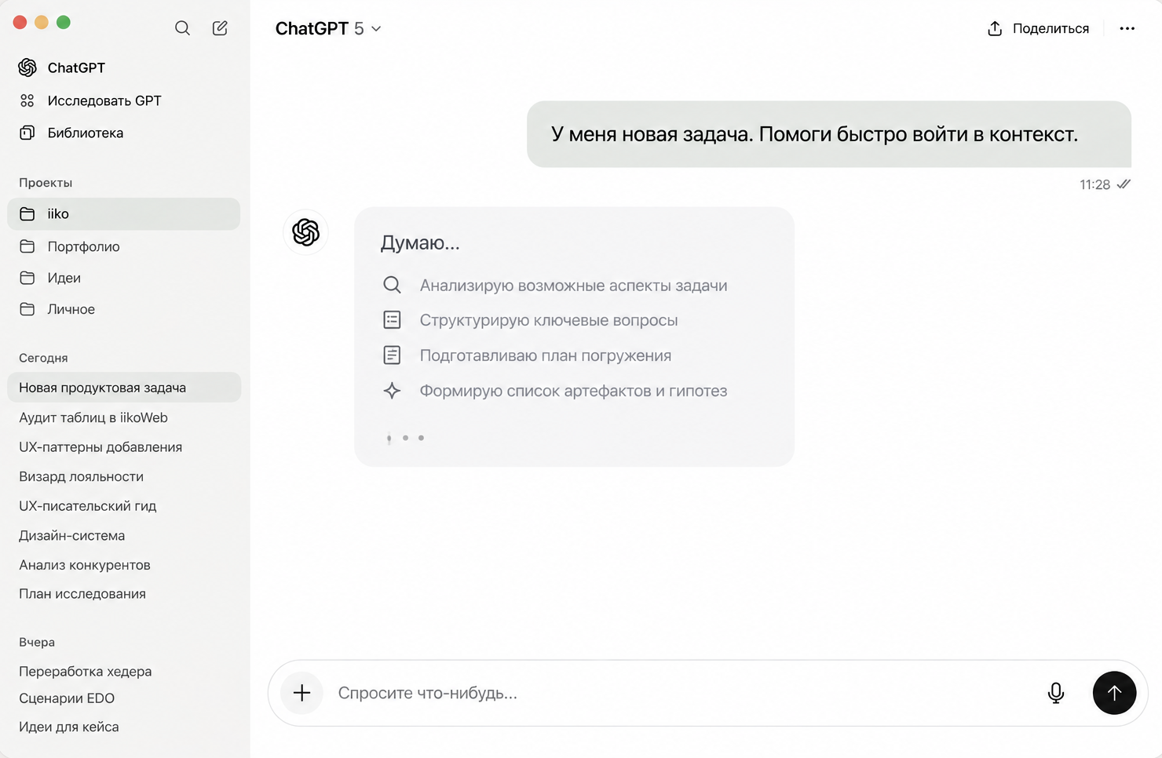Click sparkle icon beside Формирую список артефактов
The image size is (1162, 758).
click(x=392, y=391)
